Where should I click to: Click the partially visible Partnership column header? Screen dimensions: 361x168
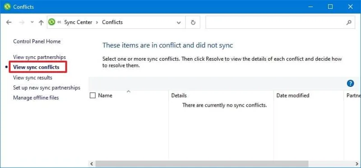[x=353, y=95]
